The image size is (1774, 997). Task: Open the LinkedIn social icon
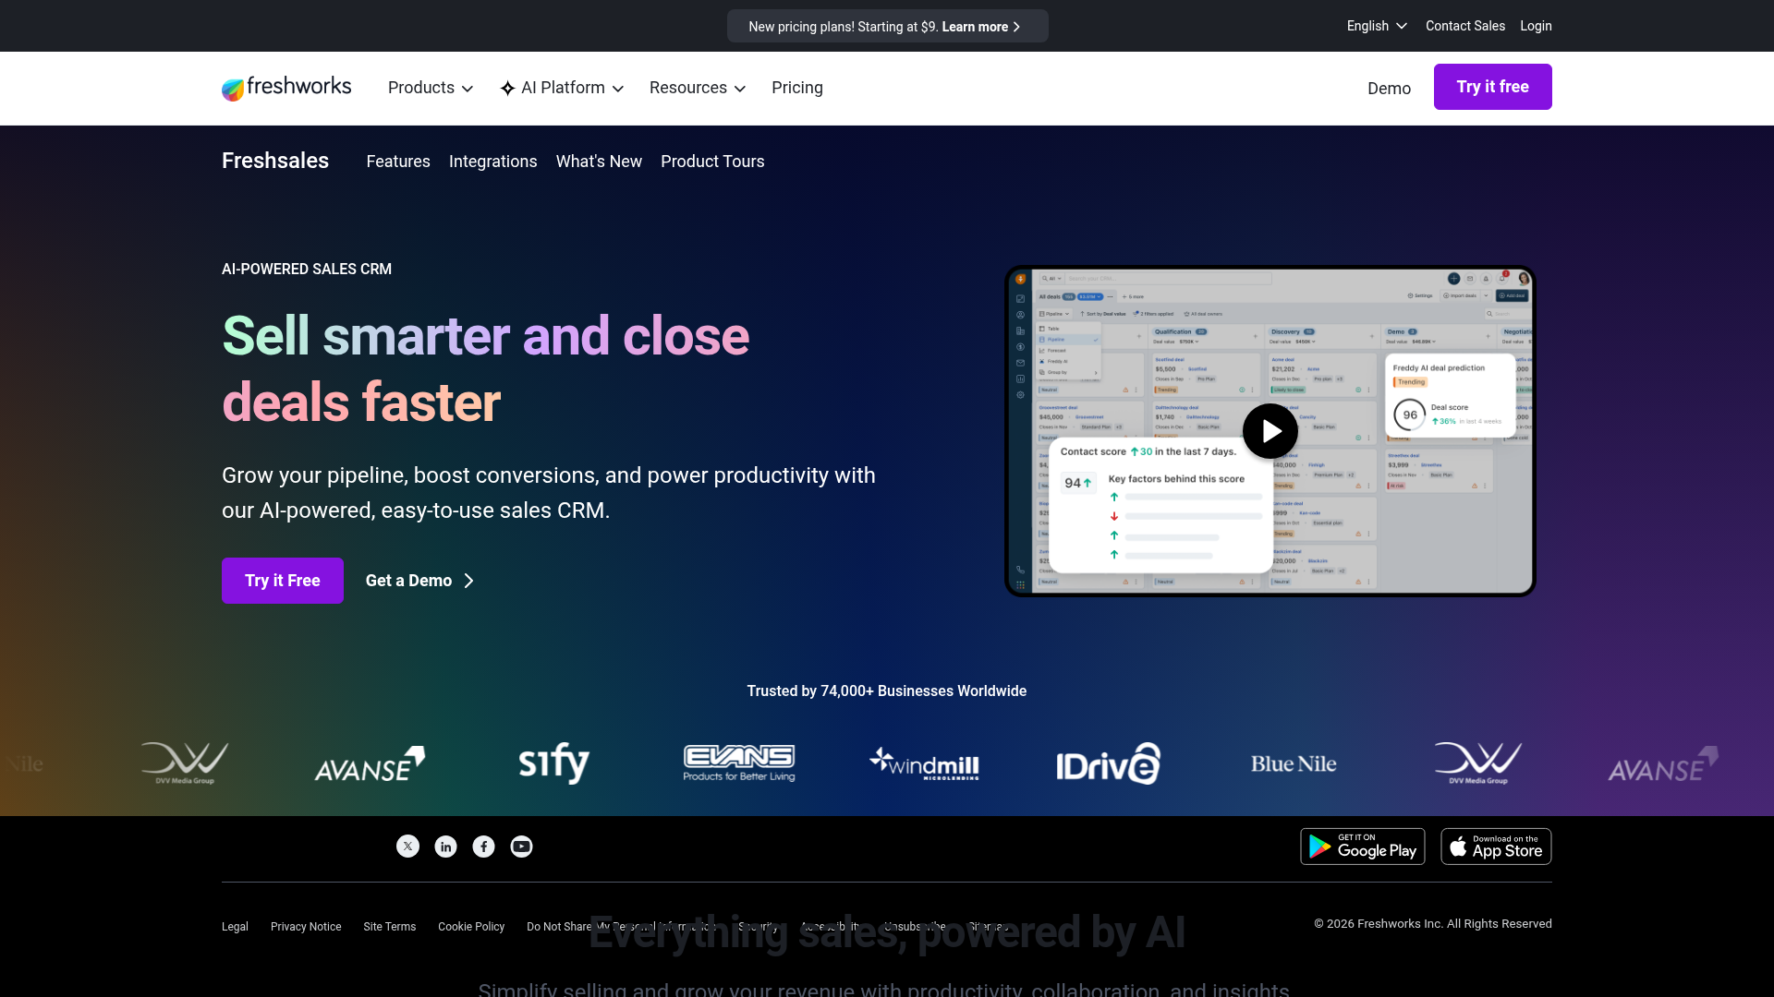click(x=445, y=847)
